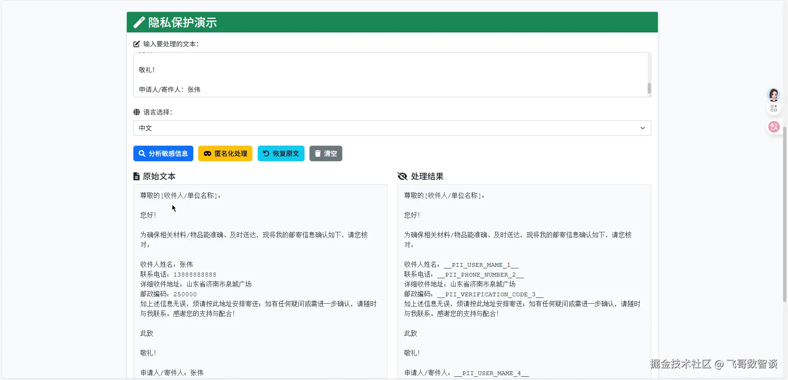The height and width of the screenshot is (380, 788).
Task: Click the pencil icon in the green header
Action: pos(139,23)
